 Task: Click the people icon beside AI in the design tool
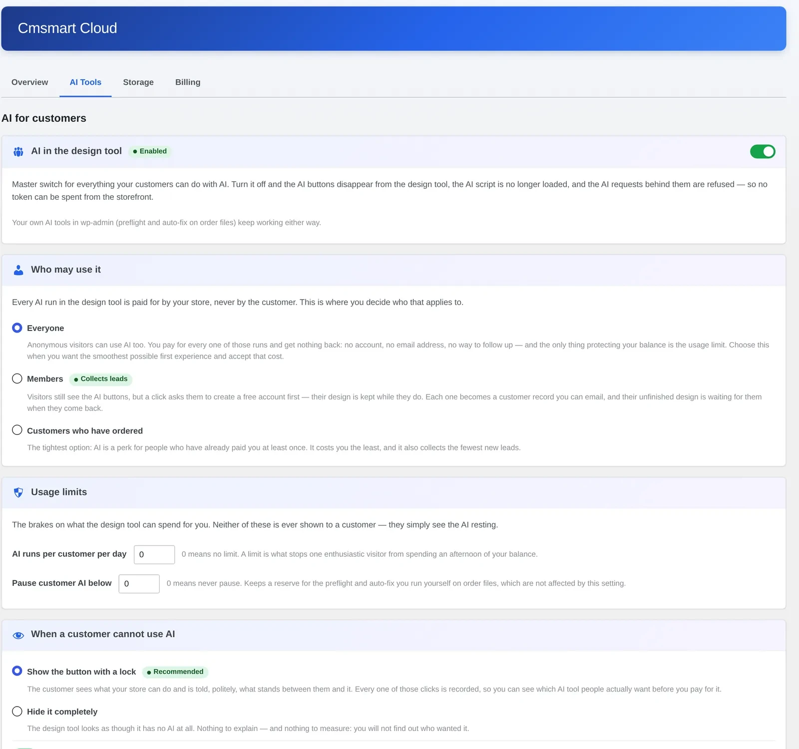point(18,152)
